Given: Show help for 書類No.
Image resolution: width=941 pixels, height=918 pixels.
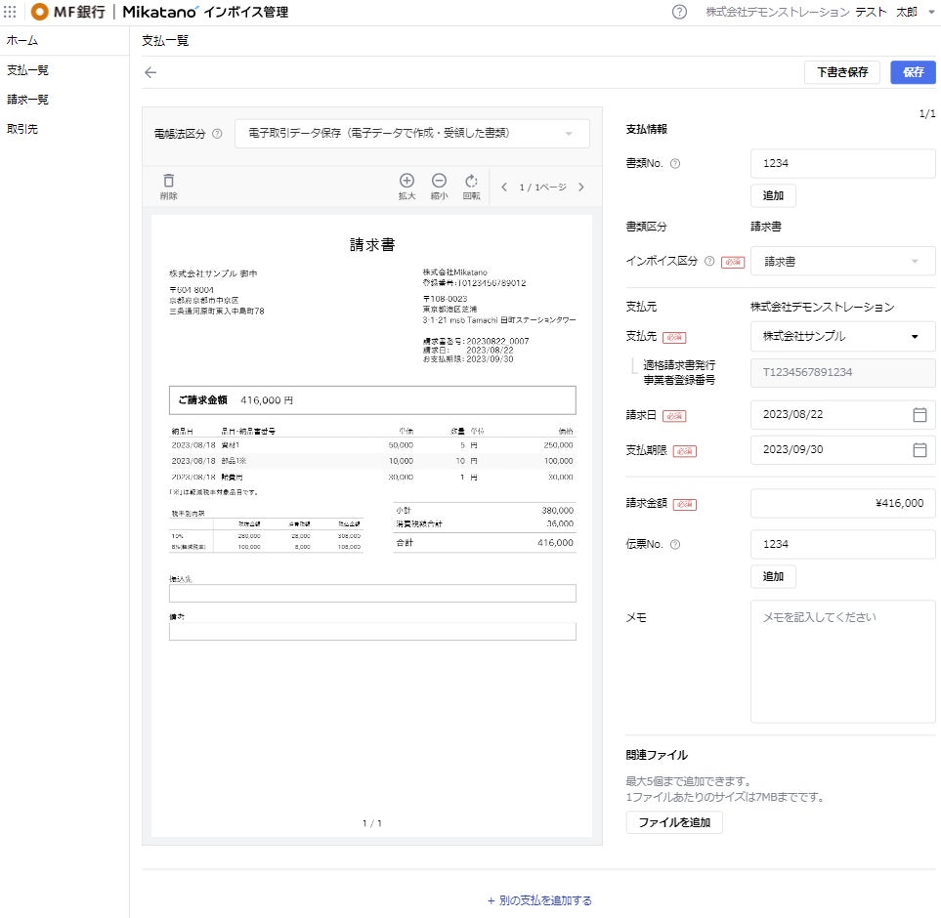Looking at the screenshot, I should click(x=675, y=163).
